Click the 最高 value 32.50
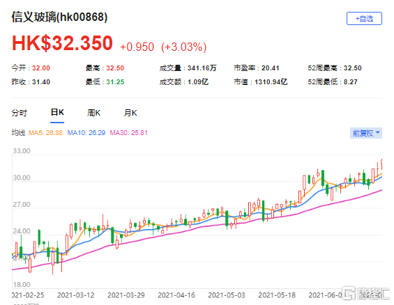The height and width of the screenshot is (305, 394). coord(115,68)
